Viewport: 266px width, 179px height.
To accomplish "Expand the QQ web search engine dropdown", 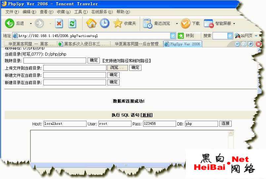I will (256, 36).
